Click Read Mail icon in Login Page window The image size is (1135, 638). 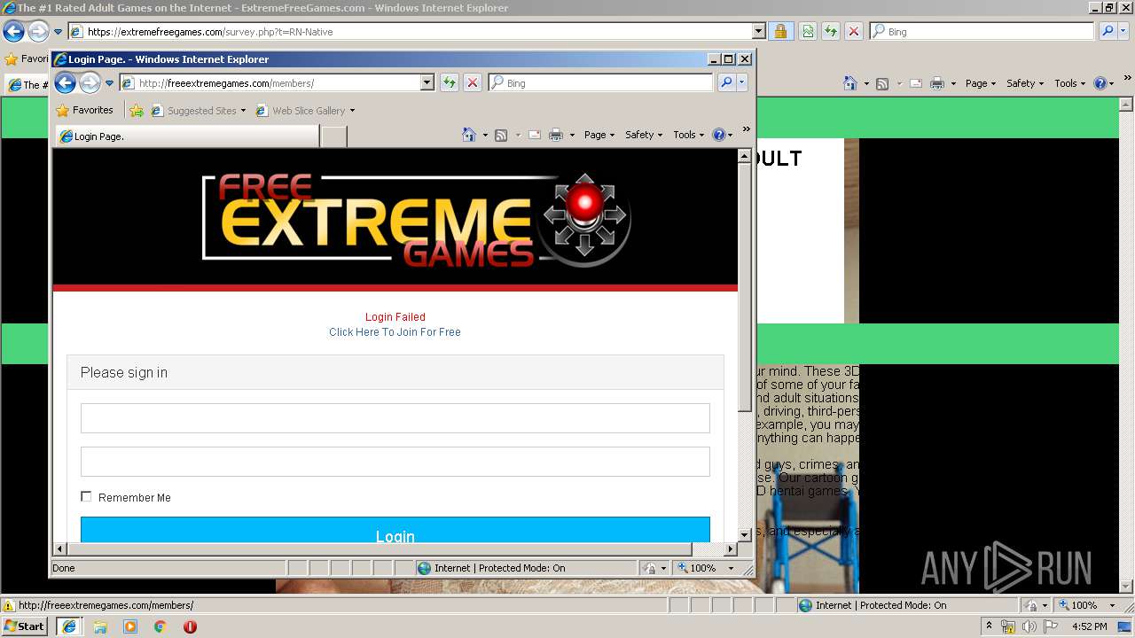pos(534,135)
